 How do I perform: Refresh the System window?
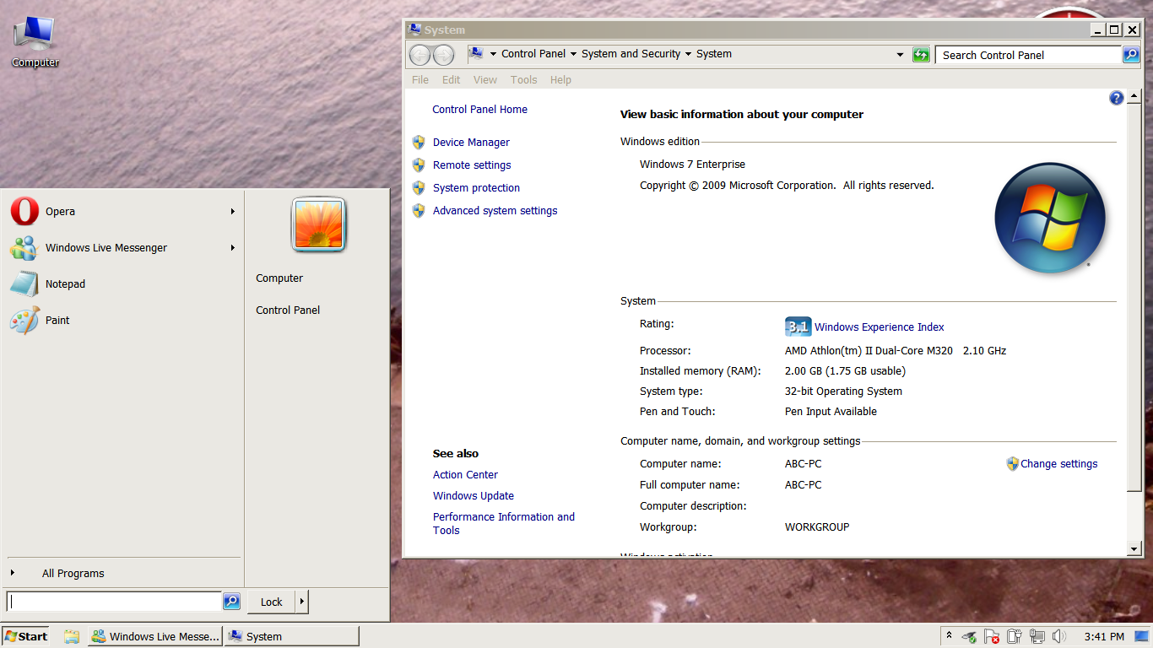point(921,55)
